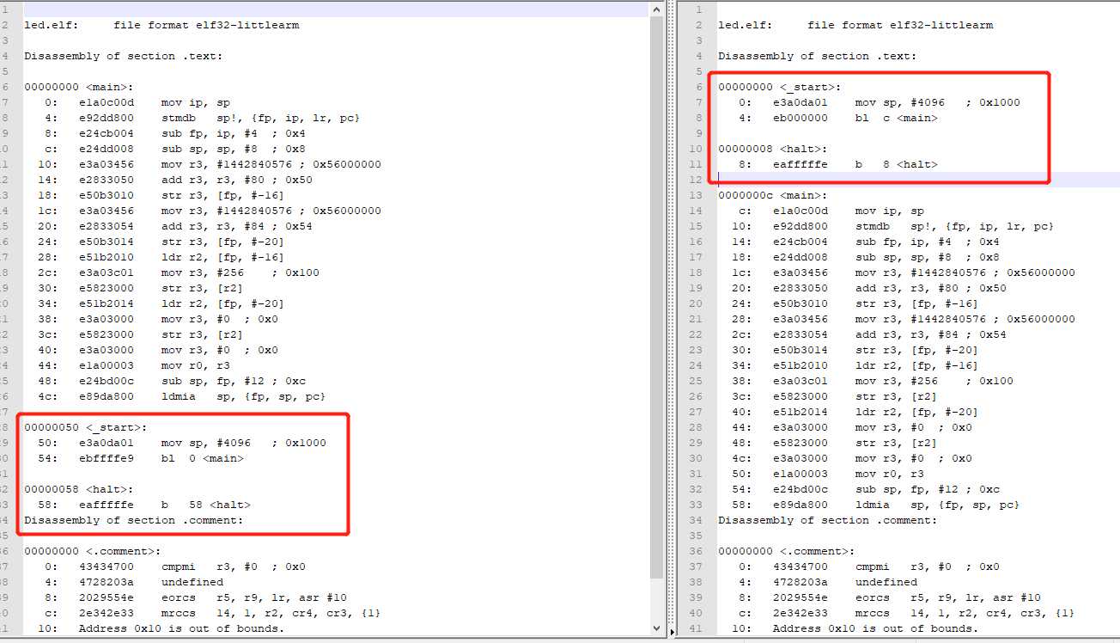Click the ldmia instruction at address 4c, left pane
Viewport: 1120px width, 643px height.
(243, 396)
